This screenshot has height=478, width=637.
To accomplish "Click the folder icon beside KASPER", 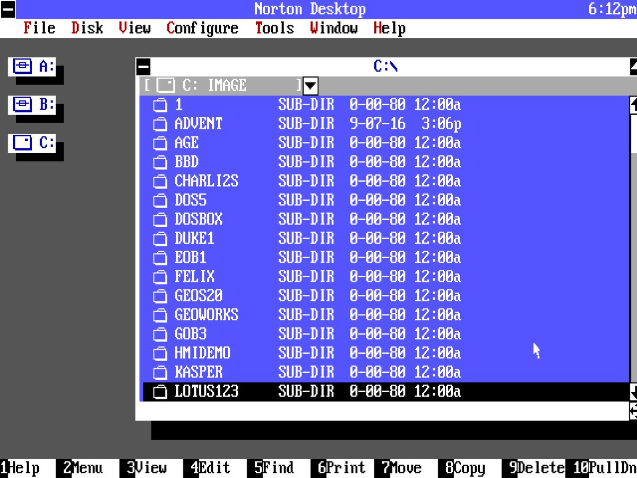I will coord(160,373).
